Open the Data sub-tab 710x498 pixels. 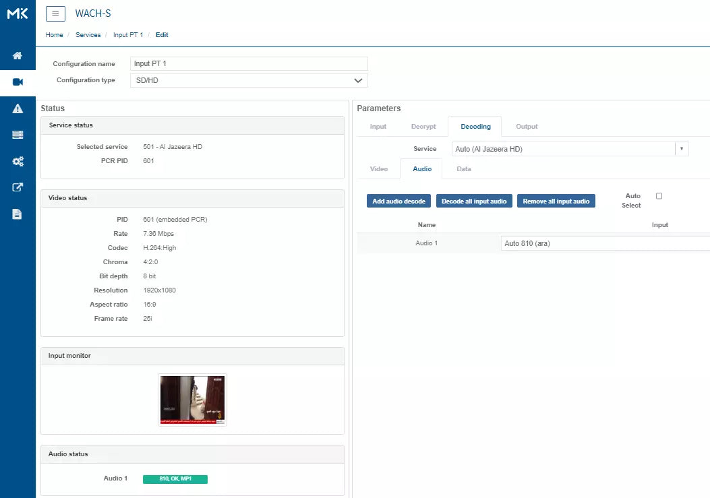point(464,169)
